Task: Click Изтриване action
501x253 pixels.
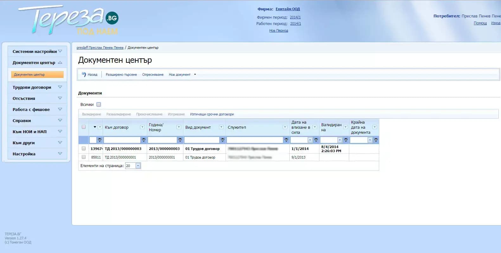Action: (x=176, y=114)
